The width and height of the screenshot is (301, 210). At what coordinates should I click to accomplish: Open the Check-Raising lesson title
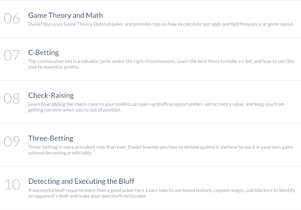point(51,95)
